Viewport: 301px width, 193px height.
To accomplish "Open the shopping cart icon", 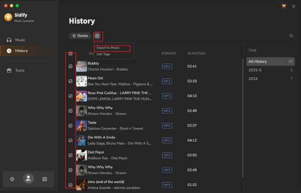I will pos(284,6).
